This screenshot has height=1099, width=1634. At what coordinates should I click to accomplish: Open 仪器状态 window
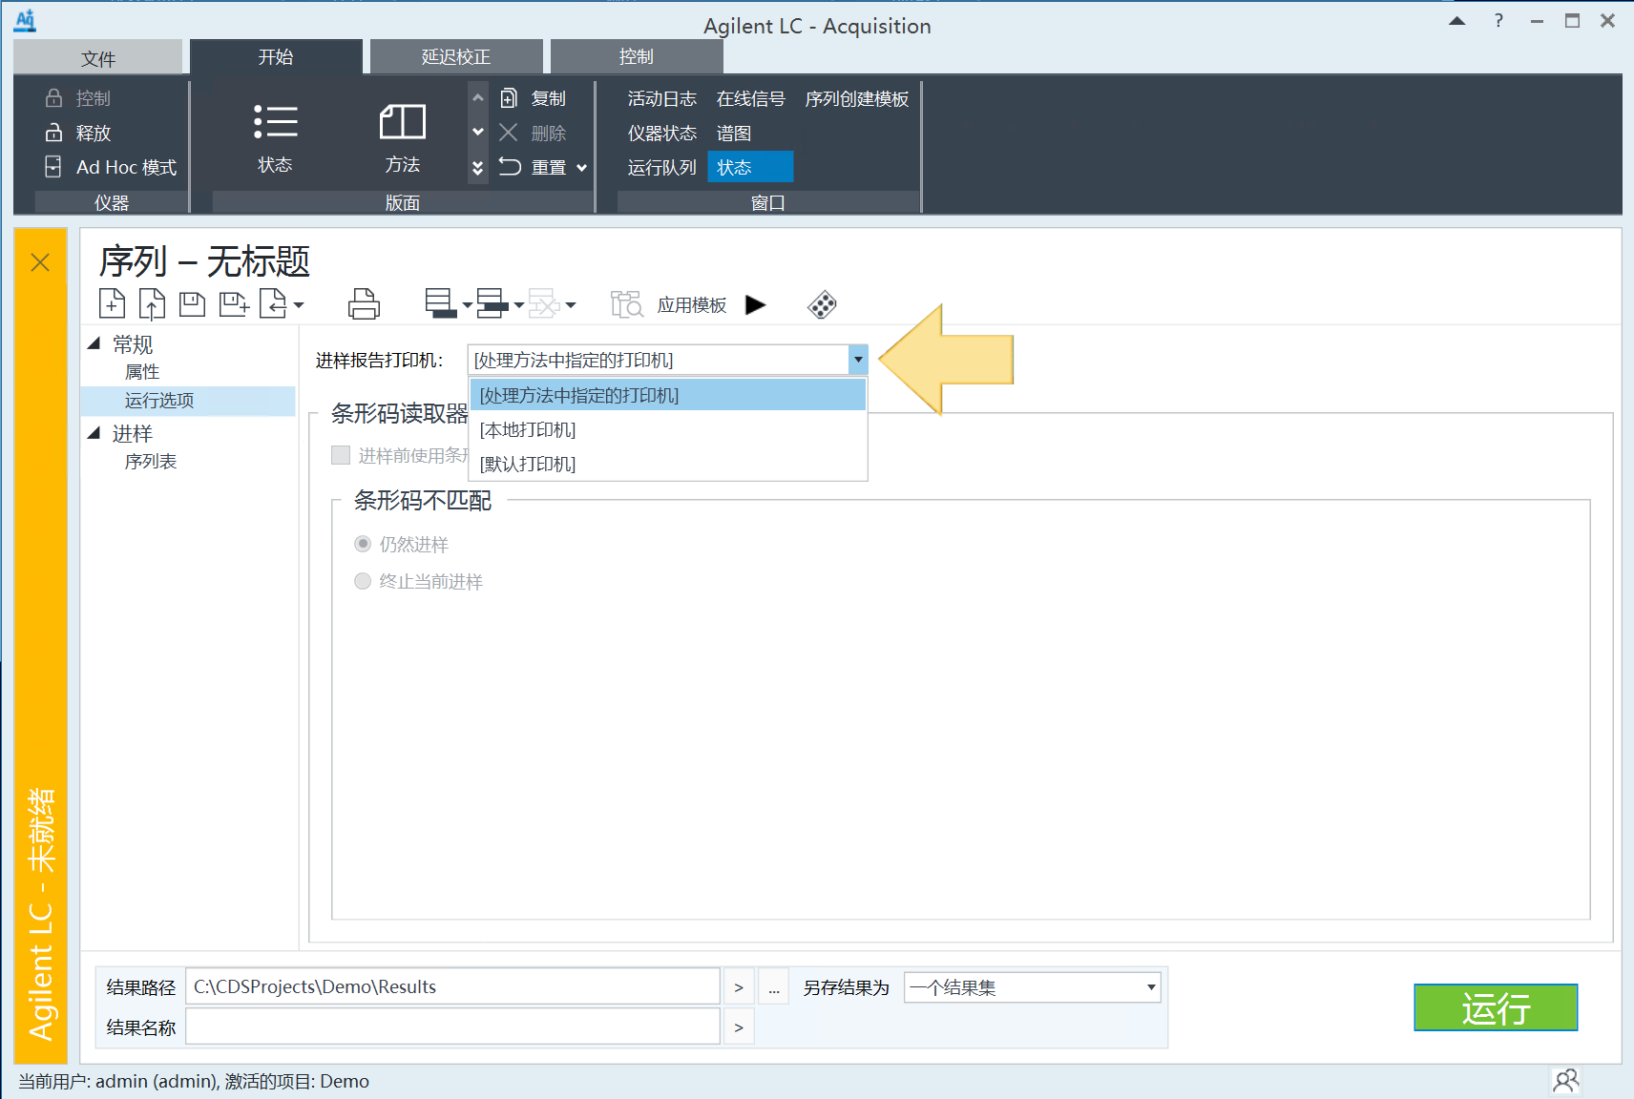click(x=662, y=133)
